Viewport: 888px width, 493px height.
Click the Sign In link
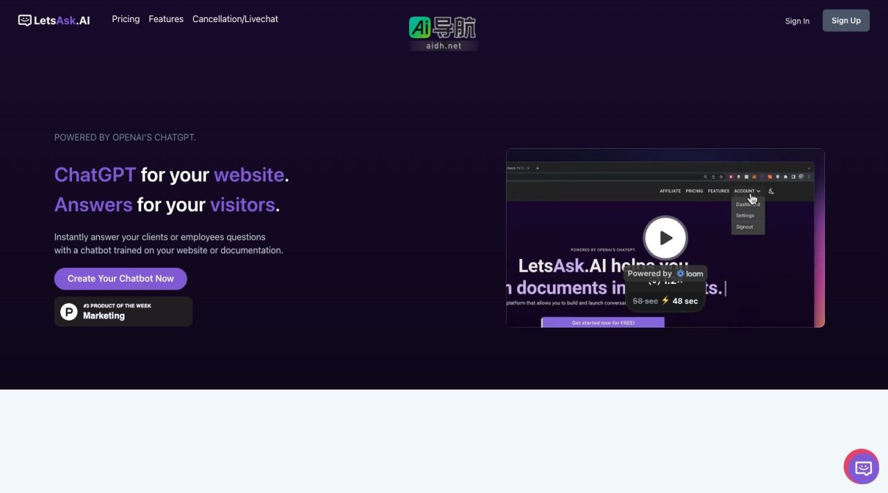(x=797, y=21)
